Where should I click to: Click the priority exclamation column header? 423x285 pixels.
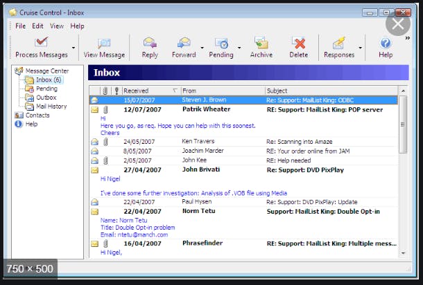coord(116,91)
